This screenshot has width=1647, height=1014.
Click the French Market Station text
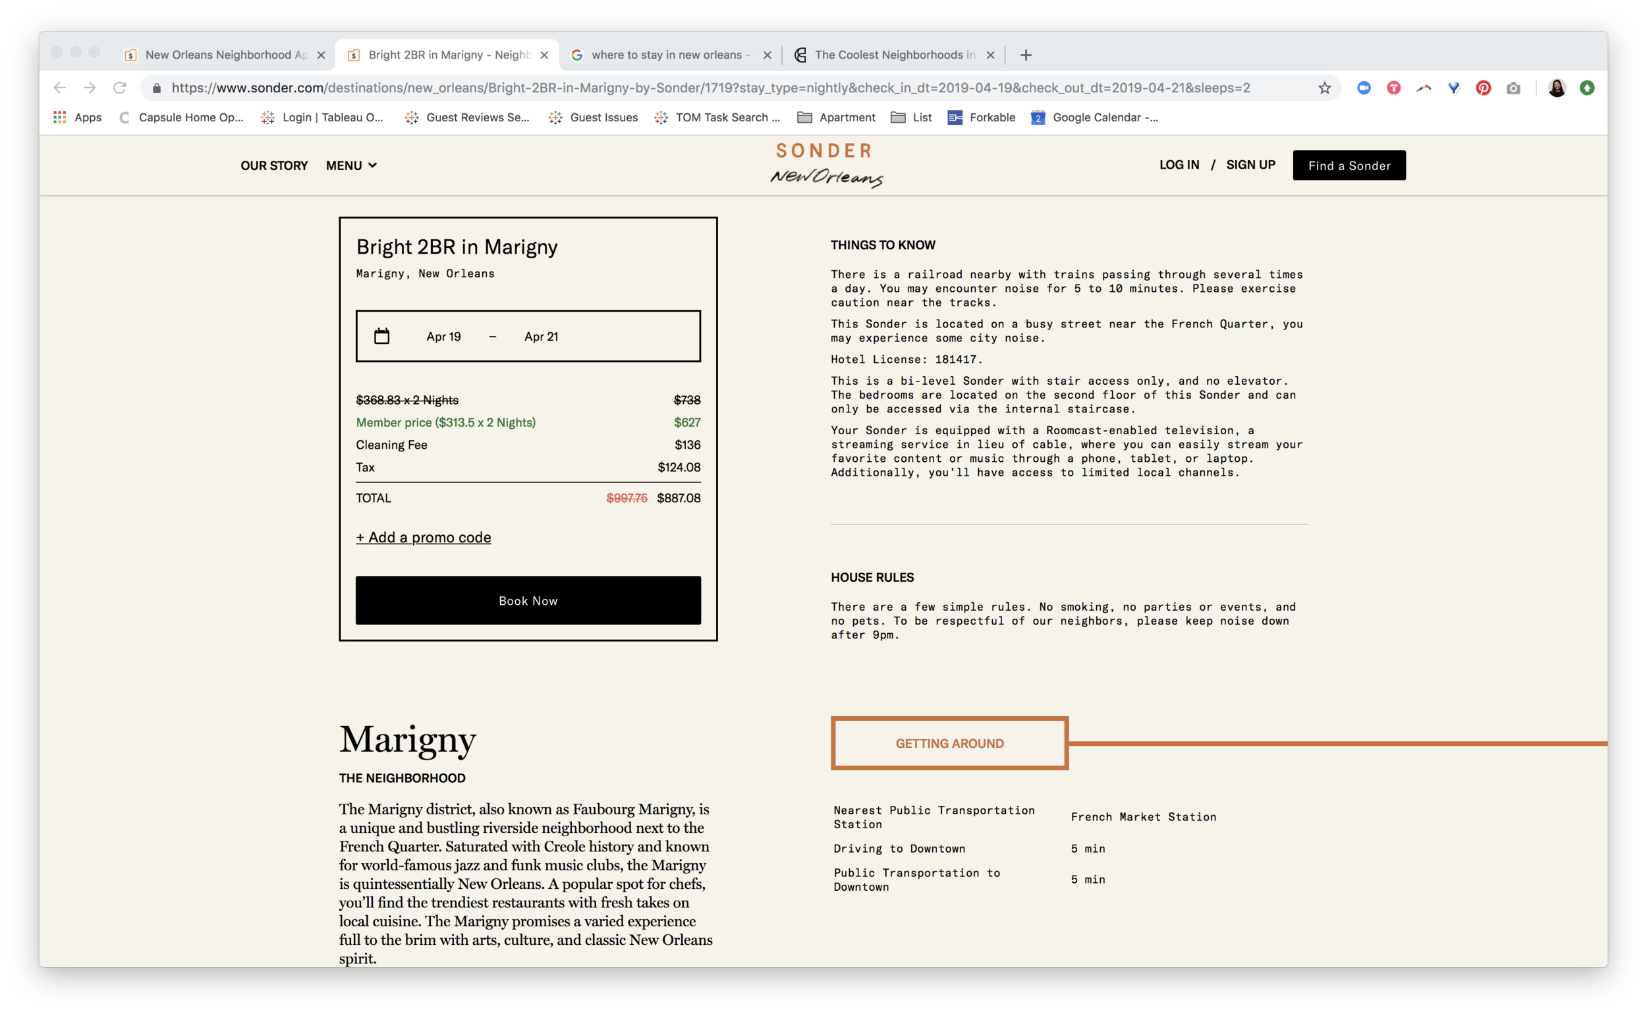[1144, 817]
